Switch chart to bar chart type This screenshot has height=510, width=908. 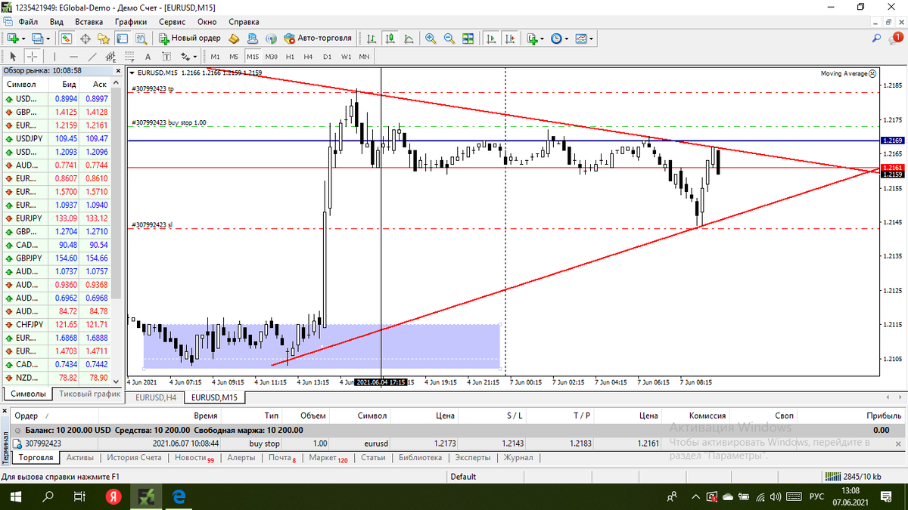[x=372, y=38]
